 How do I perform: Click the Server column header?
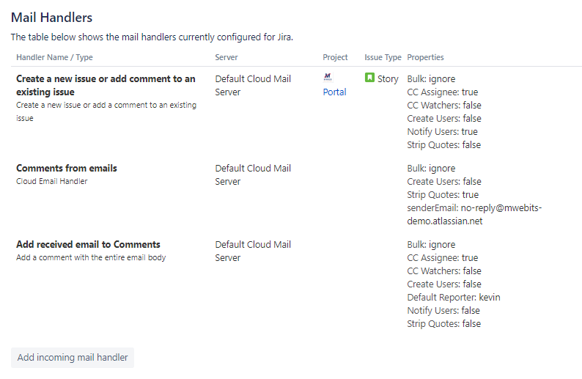(226, 57)
